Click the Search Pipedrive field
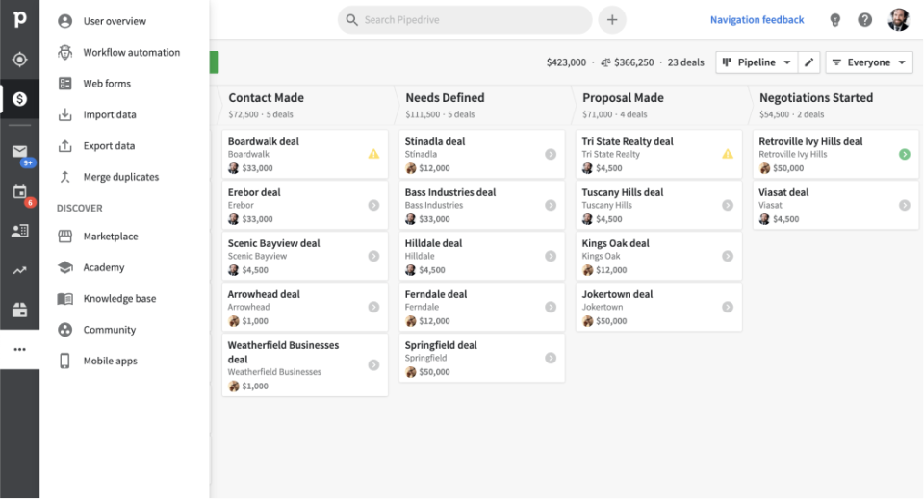 464,20
